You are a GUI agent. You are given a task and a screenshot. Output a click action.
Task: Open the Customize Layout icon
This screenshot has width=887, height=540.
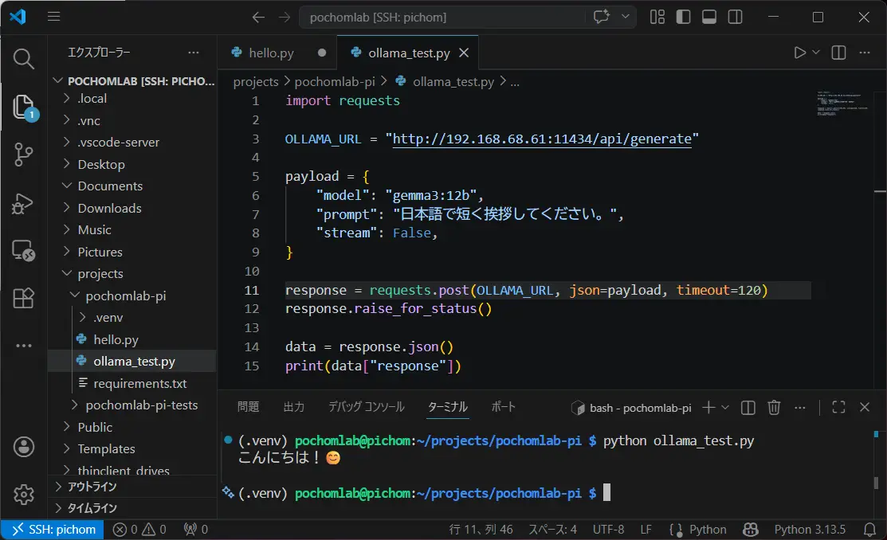click(x=657, y=17)
